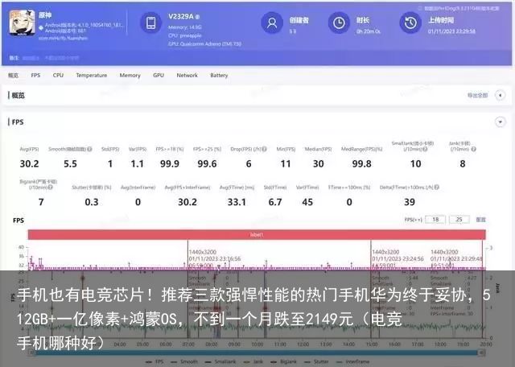Screen dimensions: 515x367
Task: Open help icon beside Delta(FTime) metric
Action: click(436, 188)
